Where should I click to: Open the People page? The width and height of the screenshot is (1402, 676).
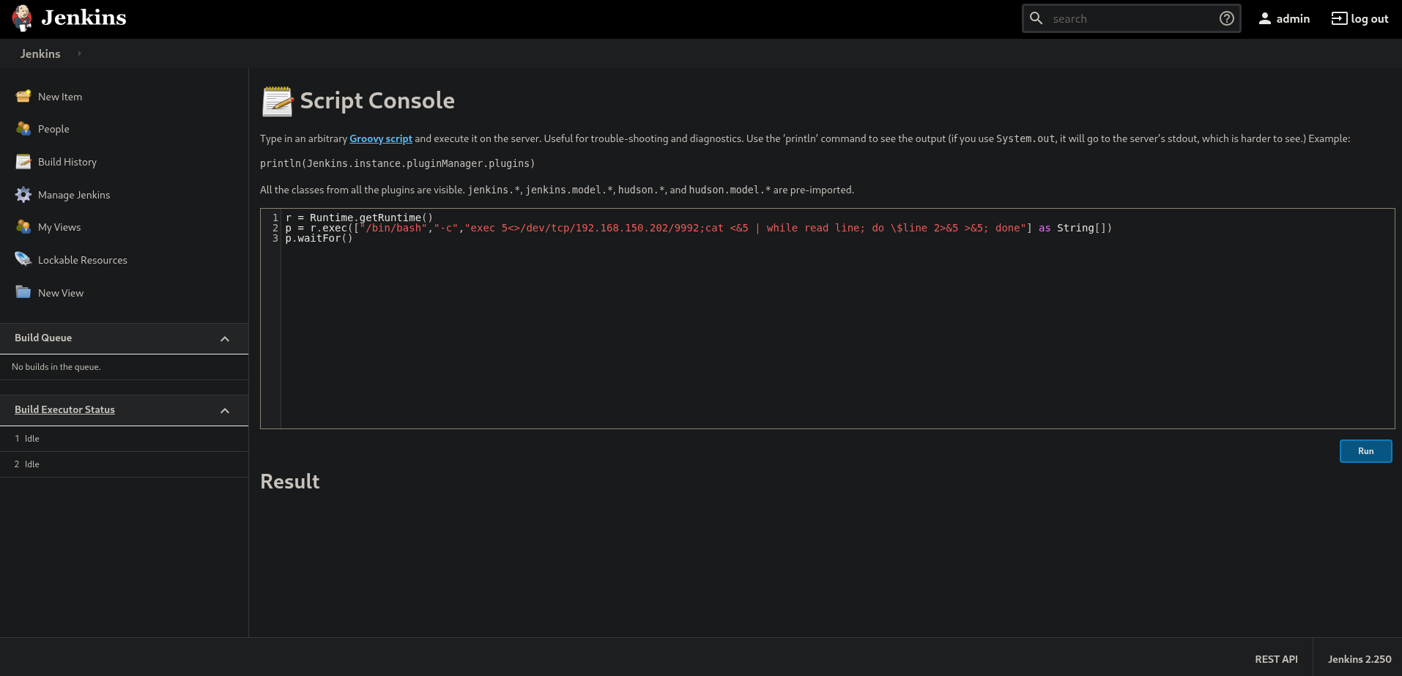pos(53,129)
